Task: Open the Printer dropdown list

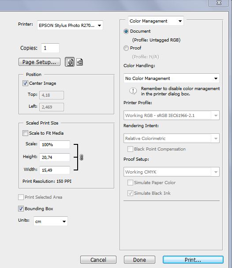Action: (x=70, y=25)
